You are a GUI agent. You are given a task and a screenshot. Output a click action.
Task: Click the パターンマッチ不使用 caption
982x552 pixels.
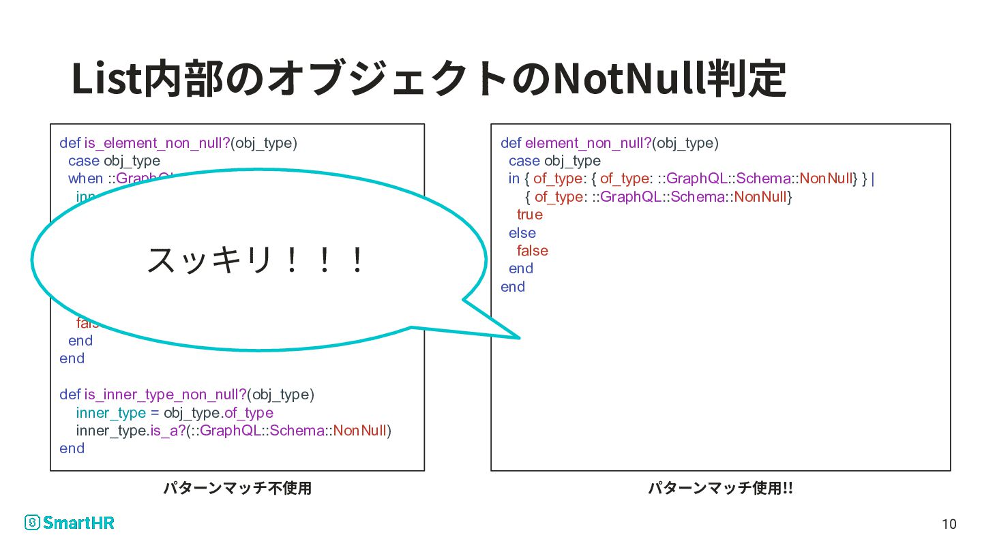(x=237, y=488)
